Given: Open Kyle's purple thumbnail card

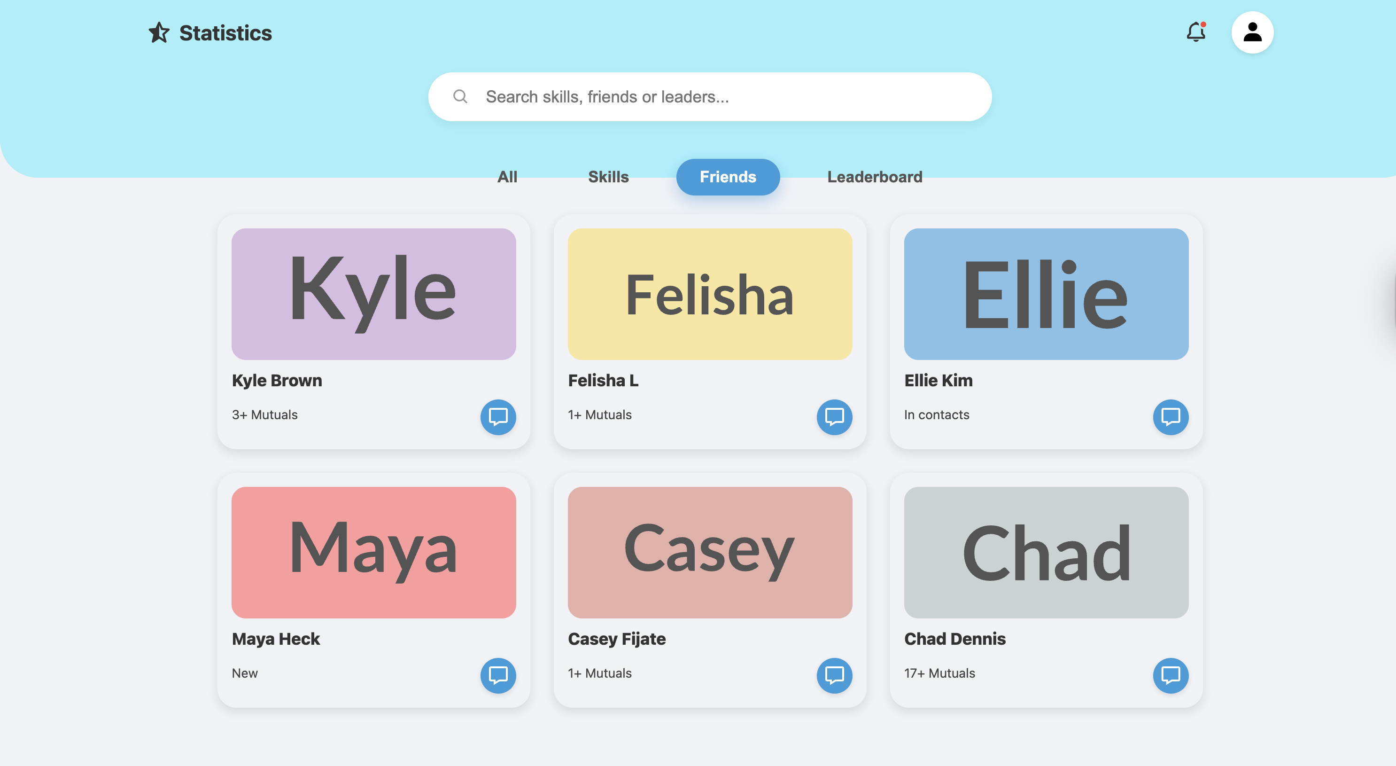Looking at the screenshot, I should [373, 294].
